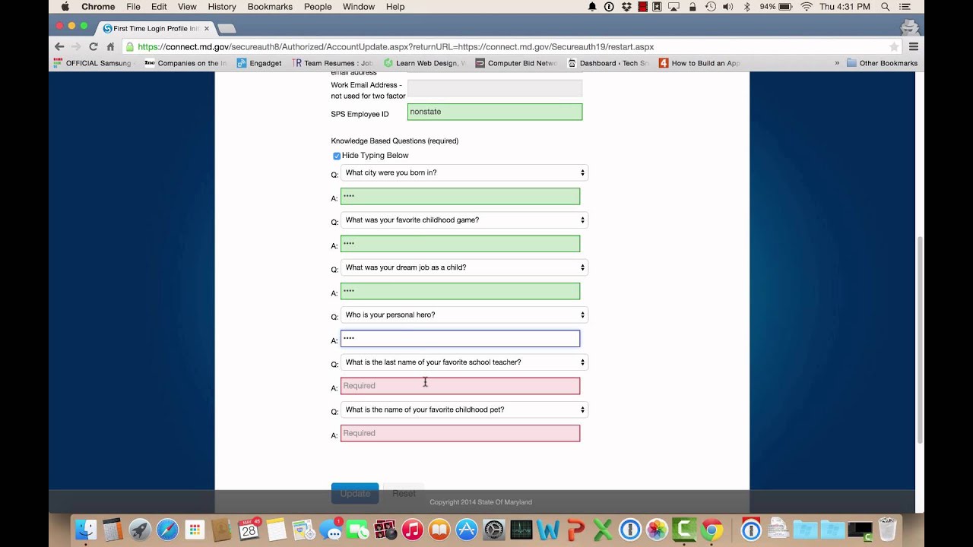Viewport: 973px width, 547px height.
Task: Open Other Bookmarks folder
Action: coord(882,63)
